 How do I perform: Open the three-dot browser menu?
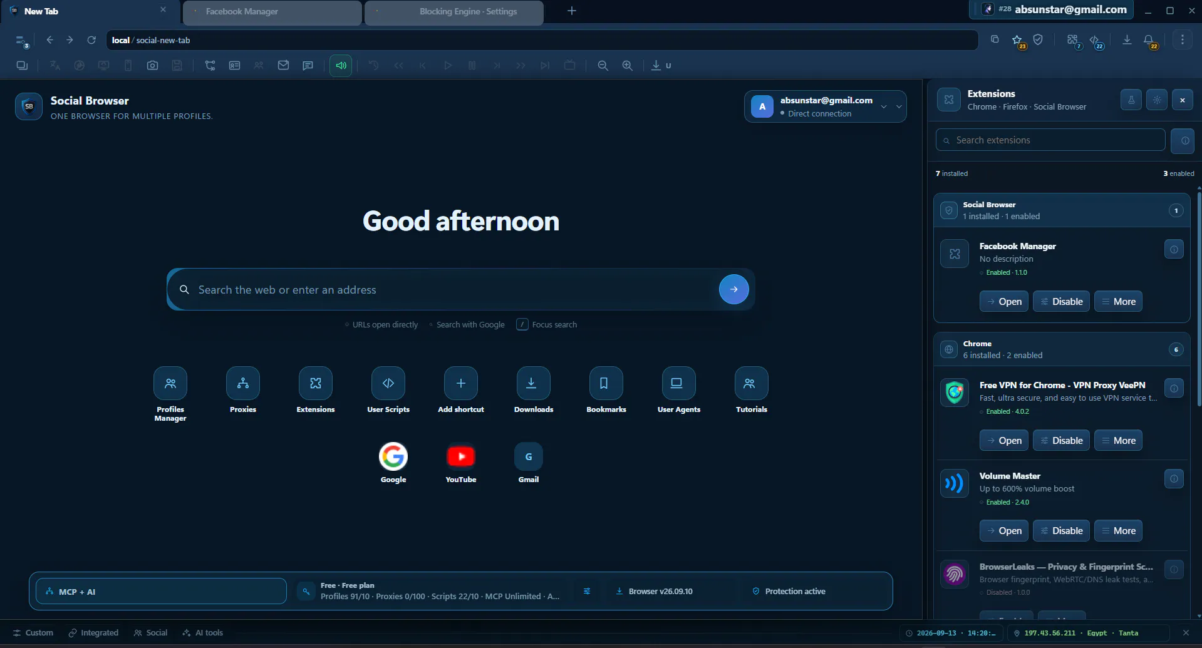[1183, 40]
